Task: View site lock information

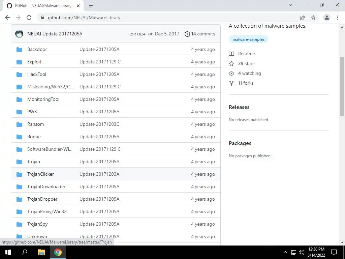Action: (42, 18)
